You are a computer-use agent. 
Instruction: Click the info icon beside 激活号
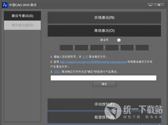pyautogui.click(x=119, y=40)
